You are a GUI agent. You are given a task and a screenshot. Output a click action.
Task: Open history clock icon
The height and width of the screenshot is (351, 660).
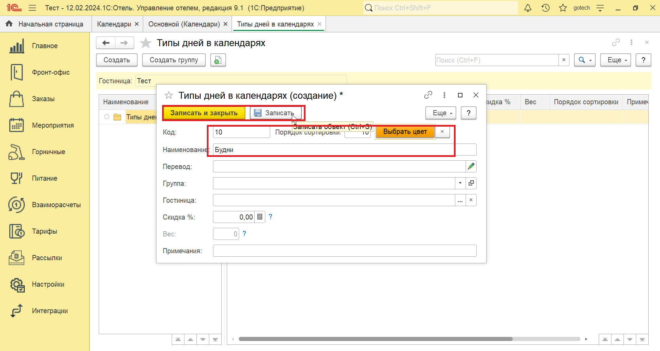pyautogui.click(x=545, y=8)
